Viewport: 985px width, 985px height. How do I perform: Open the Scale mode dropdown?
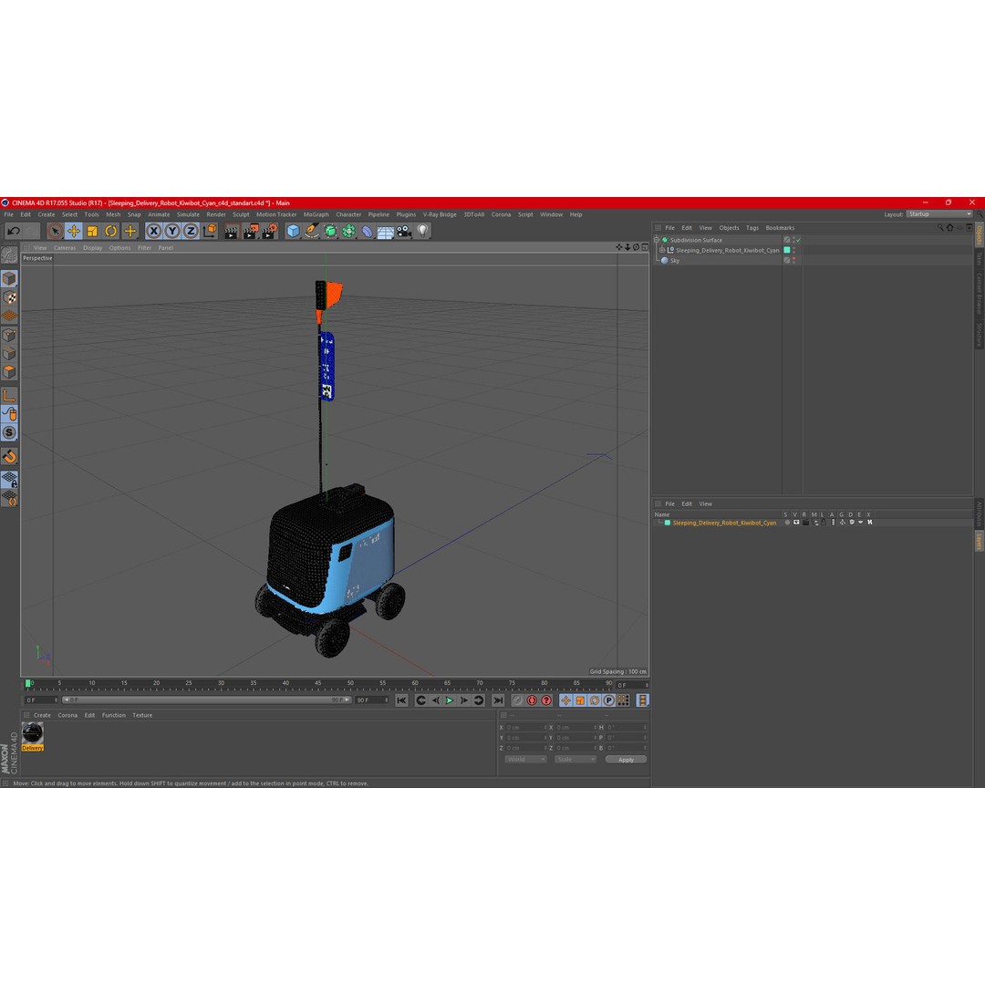coord(575,760)
